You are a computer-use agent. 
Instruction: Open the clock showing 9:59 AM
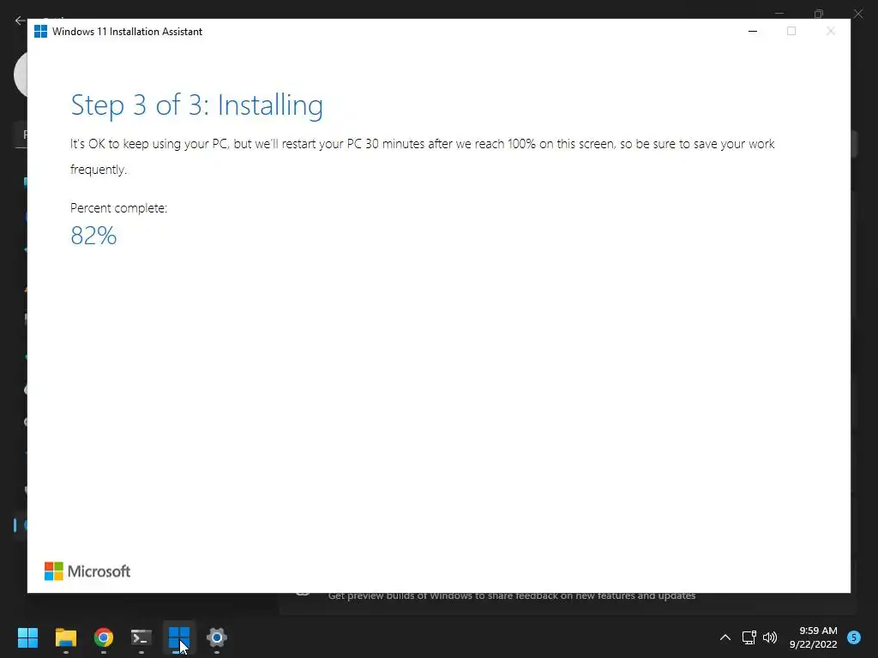point(818,631)
